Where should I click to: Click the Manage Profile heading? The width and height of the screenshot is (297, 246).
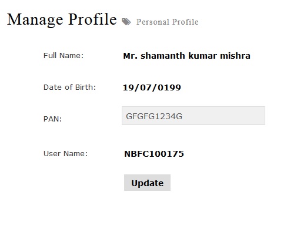pos(62,19)
